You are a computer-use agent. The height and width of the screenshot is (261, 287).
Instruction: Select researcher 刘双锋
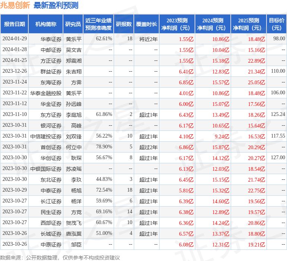tap(74, 136)
